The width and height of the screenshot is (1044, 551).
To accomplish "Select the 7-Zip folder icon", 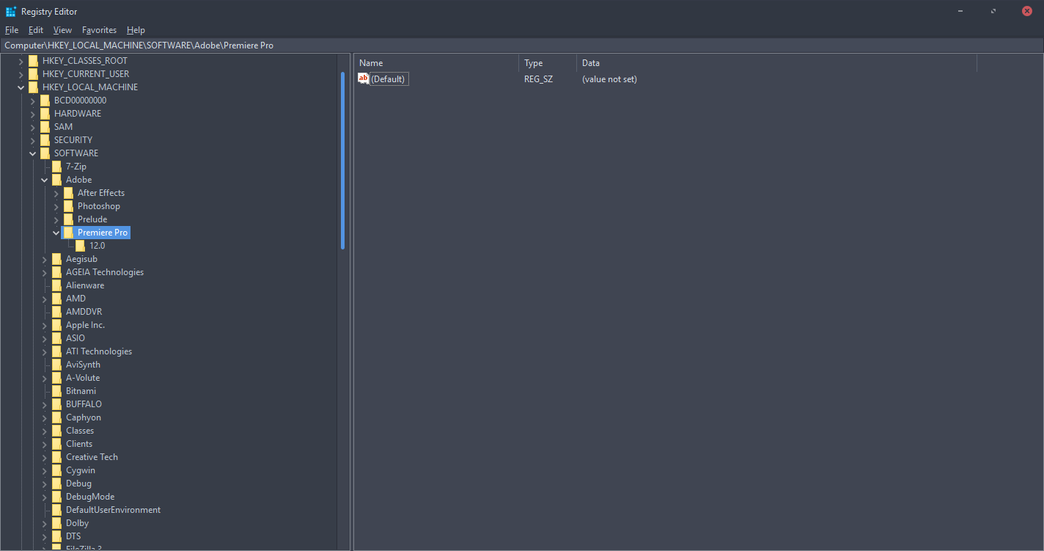I will click(x=56, y=167).
